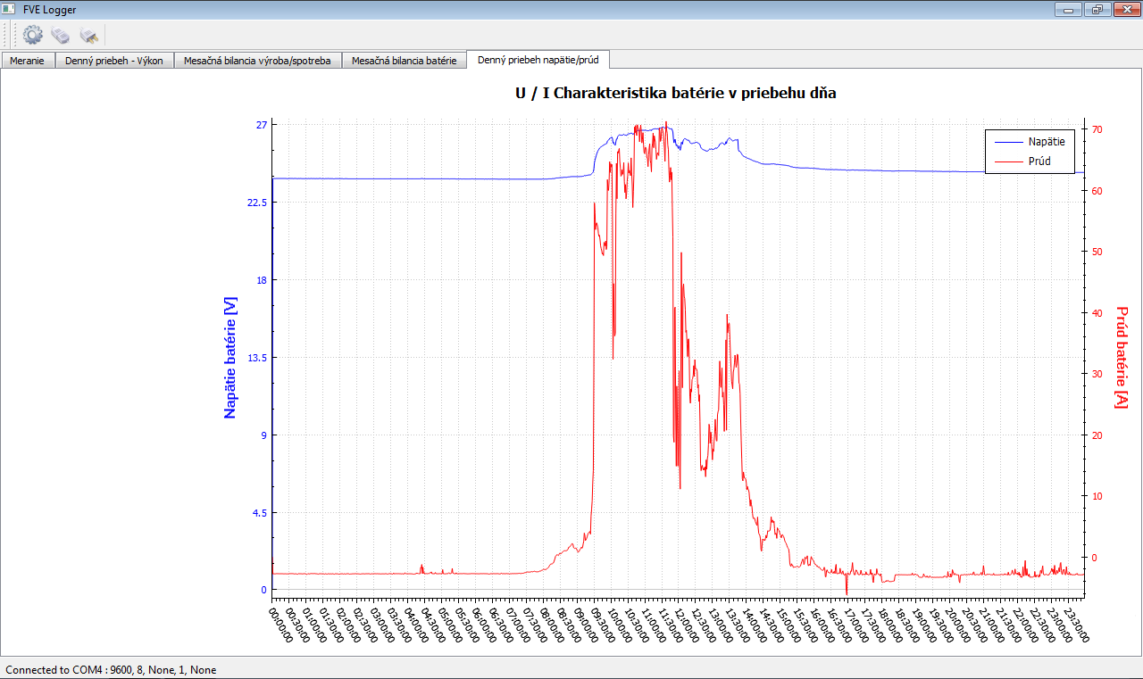Open settings with the gear icon
The width and height of the screenshot is (1143, 679).
click(33, 35)
